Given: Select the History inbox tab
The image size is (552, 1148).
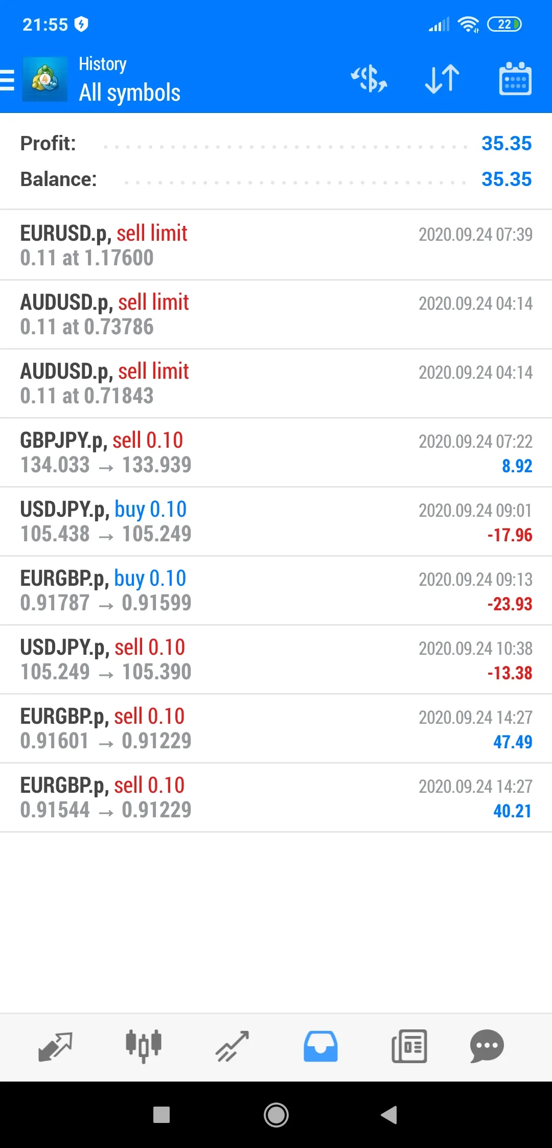Looking at the screenshot, I should point(320,1046).
